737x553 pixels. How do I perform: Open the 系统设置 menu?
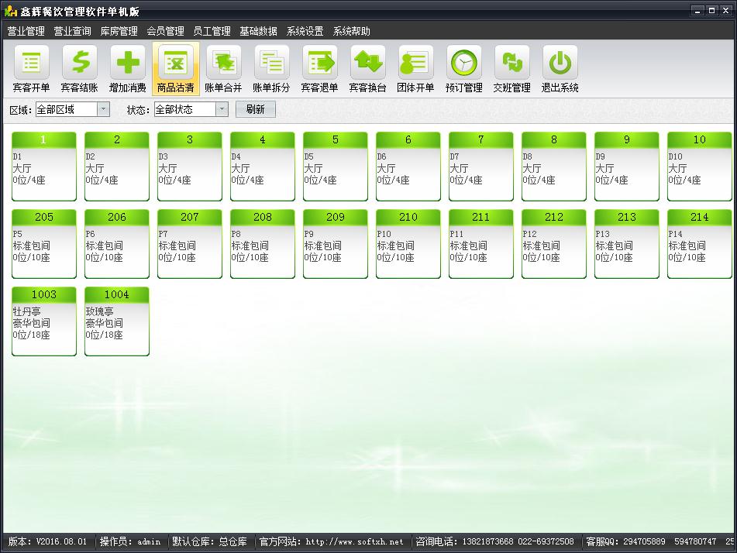(305, 32)
